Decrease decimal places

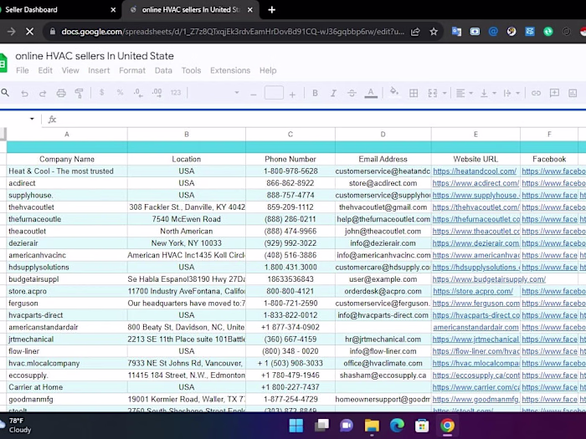pos(138,93)
